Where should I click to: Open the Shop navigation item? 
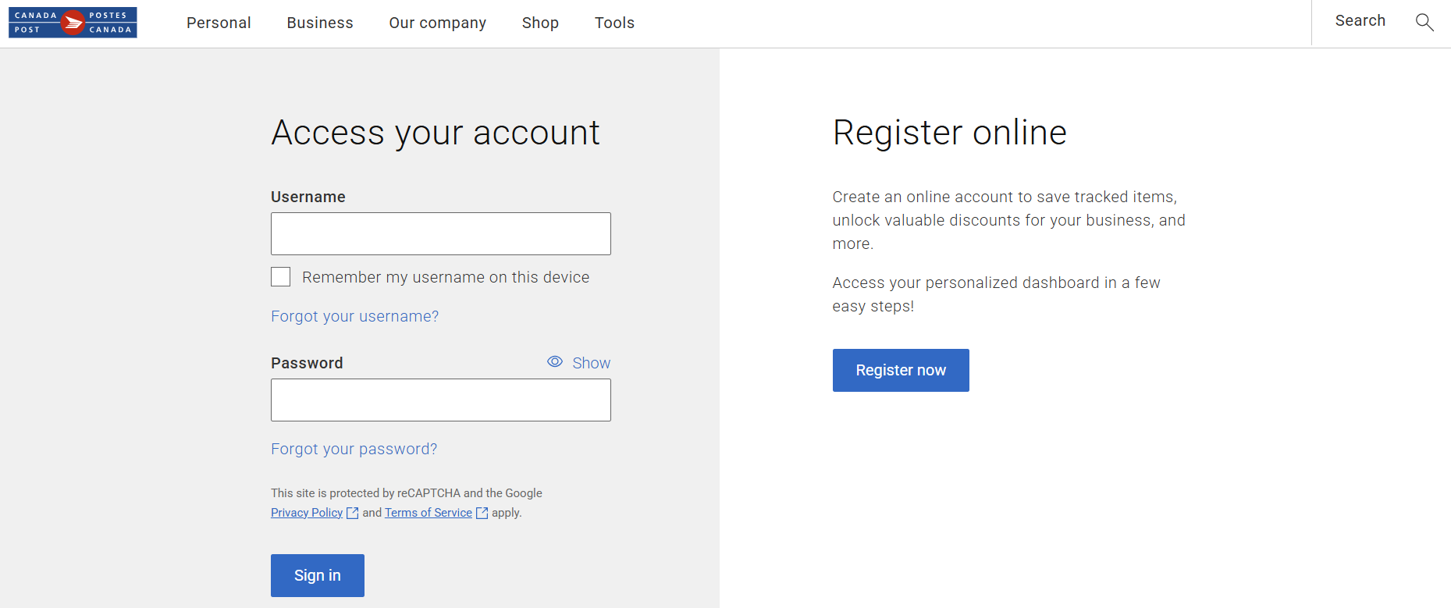(x=540, y=23)
